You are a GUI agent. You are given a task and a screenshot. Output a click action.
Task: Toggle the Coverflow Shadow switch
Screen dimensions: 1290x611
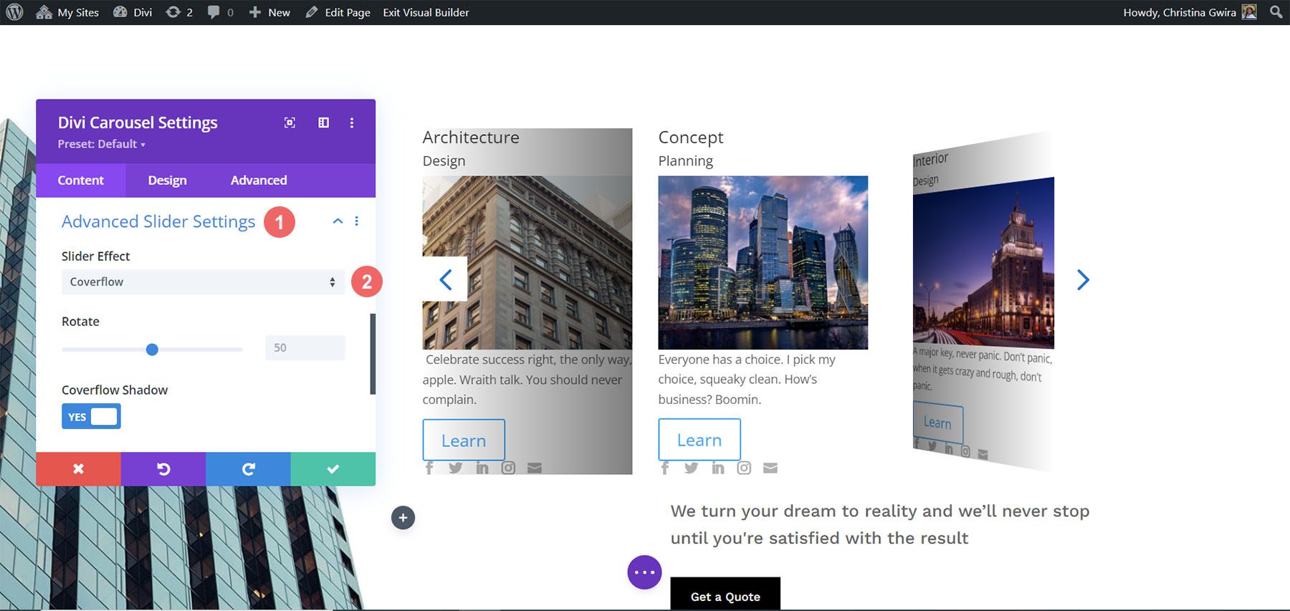tap(91, 416)
